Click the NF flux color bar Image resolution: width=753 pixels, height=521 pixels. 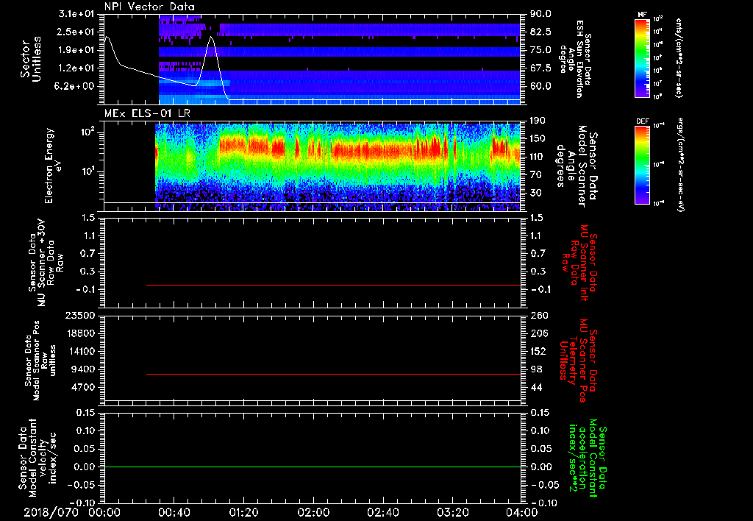coord(642,57)
